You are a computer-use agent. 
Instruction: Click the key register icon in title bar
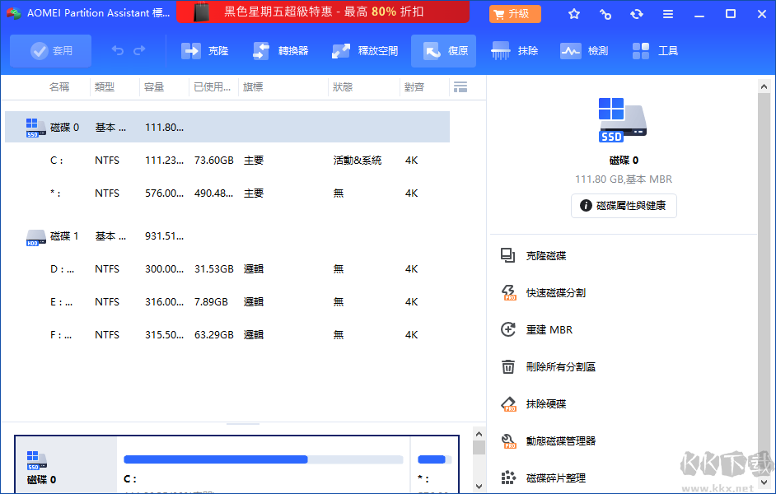[x=605, y=14]
